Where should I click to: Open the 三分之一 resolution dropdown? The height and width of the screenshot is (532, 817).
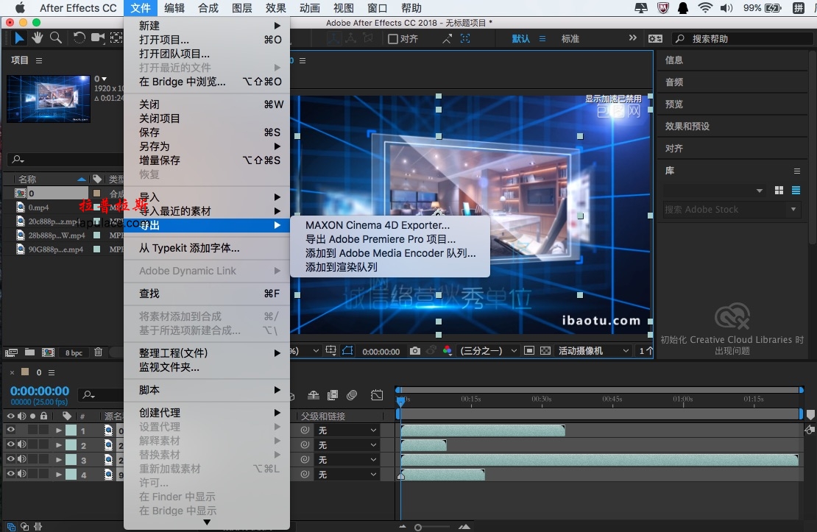(x=488, y=351)
